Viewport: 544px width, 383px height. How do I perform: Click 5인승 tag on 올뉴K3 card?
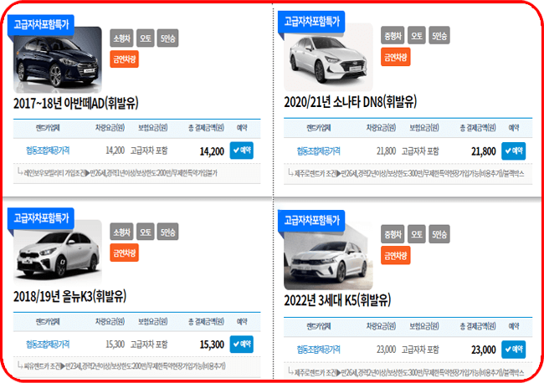[x=168, y=232]
